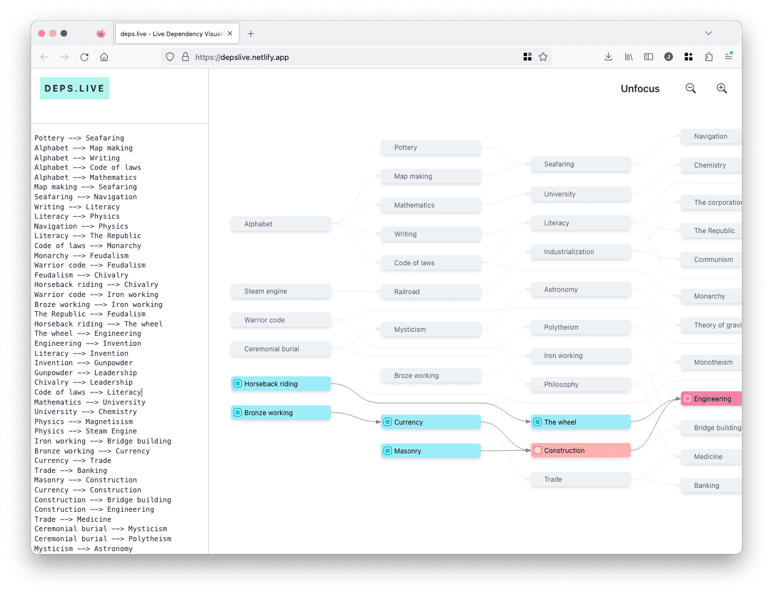Screen dimensions: 773x595
Task: Select the Mysticism node
Action: pyautogui.click(x=431, y=329)
